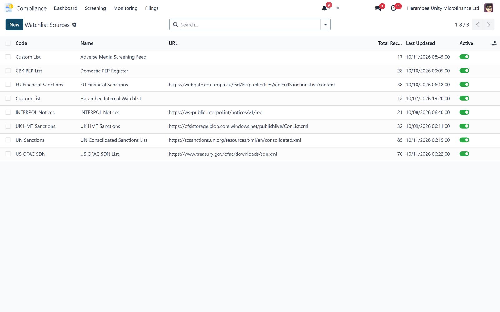This screenshot has height=312, width=500.
Task: Open the user avatar menu
Action: [x=489, y=8]
